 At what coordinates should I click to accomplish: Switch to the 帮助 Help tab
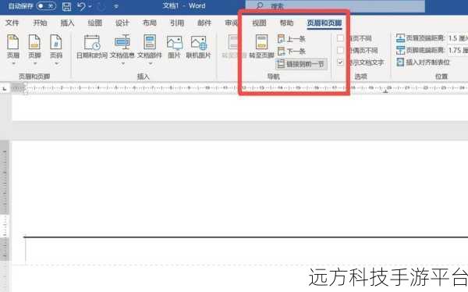pyautogui.click(x=286, y=23)
